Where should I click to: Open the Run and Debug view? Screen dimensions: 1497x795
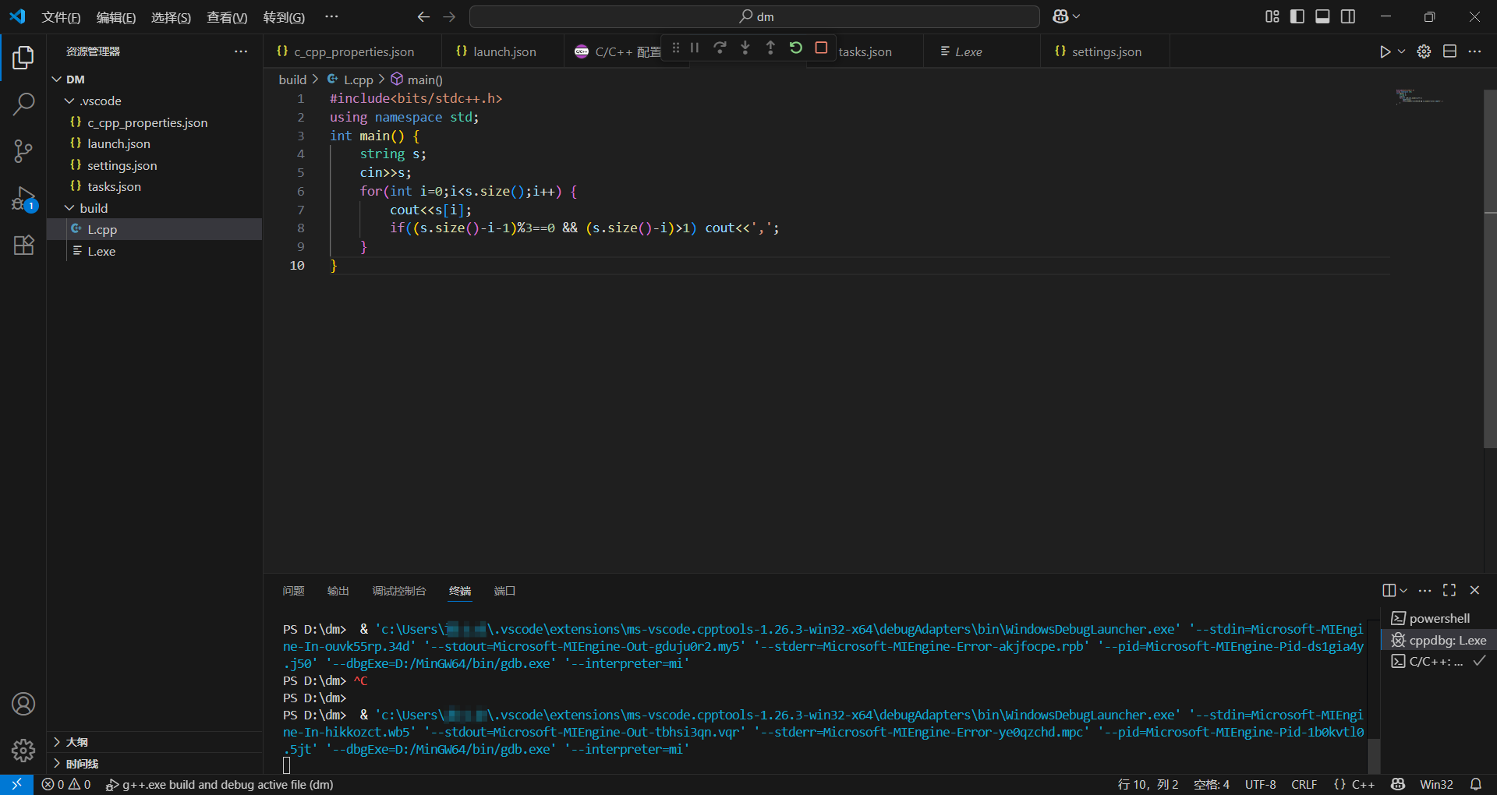pyautogui.click(x=23, y=199)
